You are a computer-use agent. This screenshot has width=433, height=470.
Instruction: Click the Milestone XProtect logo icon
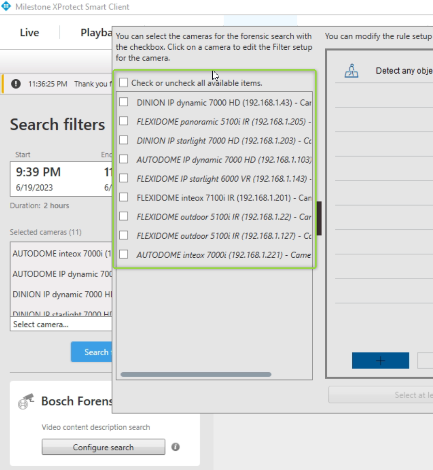6,6
